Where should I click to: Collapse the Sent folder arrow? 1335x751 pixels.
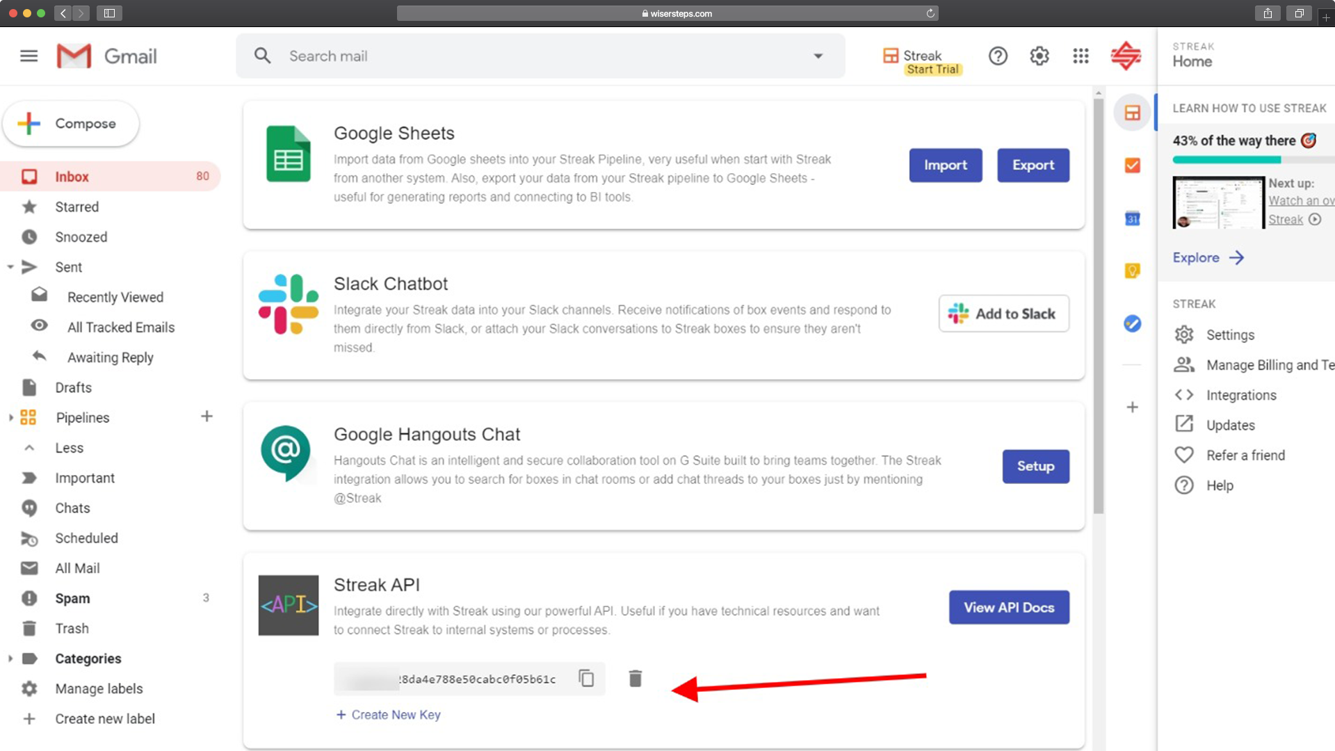(10, 267)
